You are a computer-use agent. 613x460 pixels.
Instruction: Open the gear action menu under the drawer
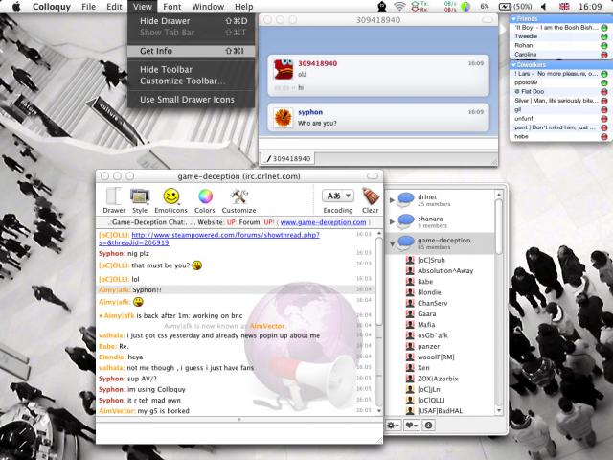393,425
